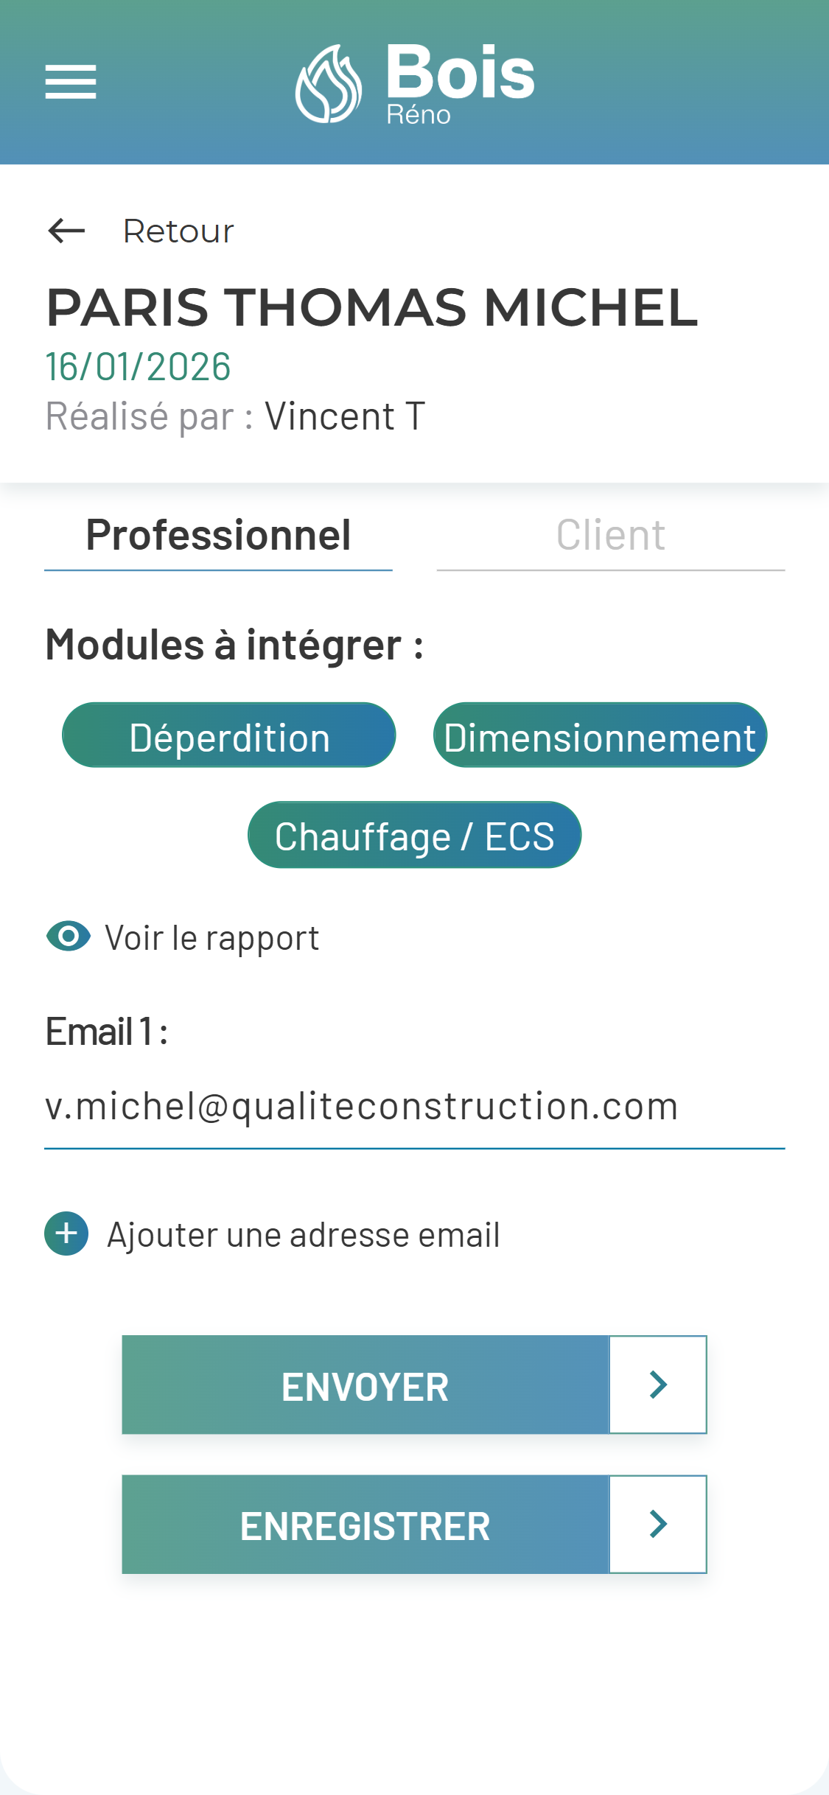Screen dimensions: 829x1795
Task: Click the eye icon to view report
Action: (69, 937)
